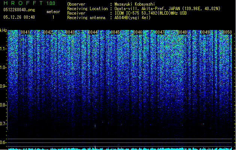Click time marker 0044
The image size is (236, 150).
pos(93,32)
